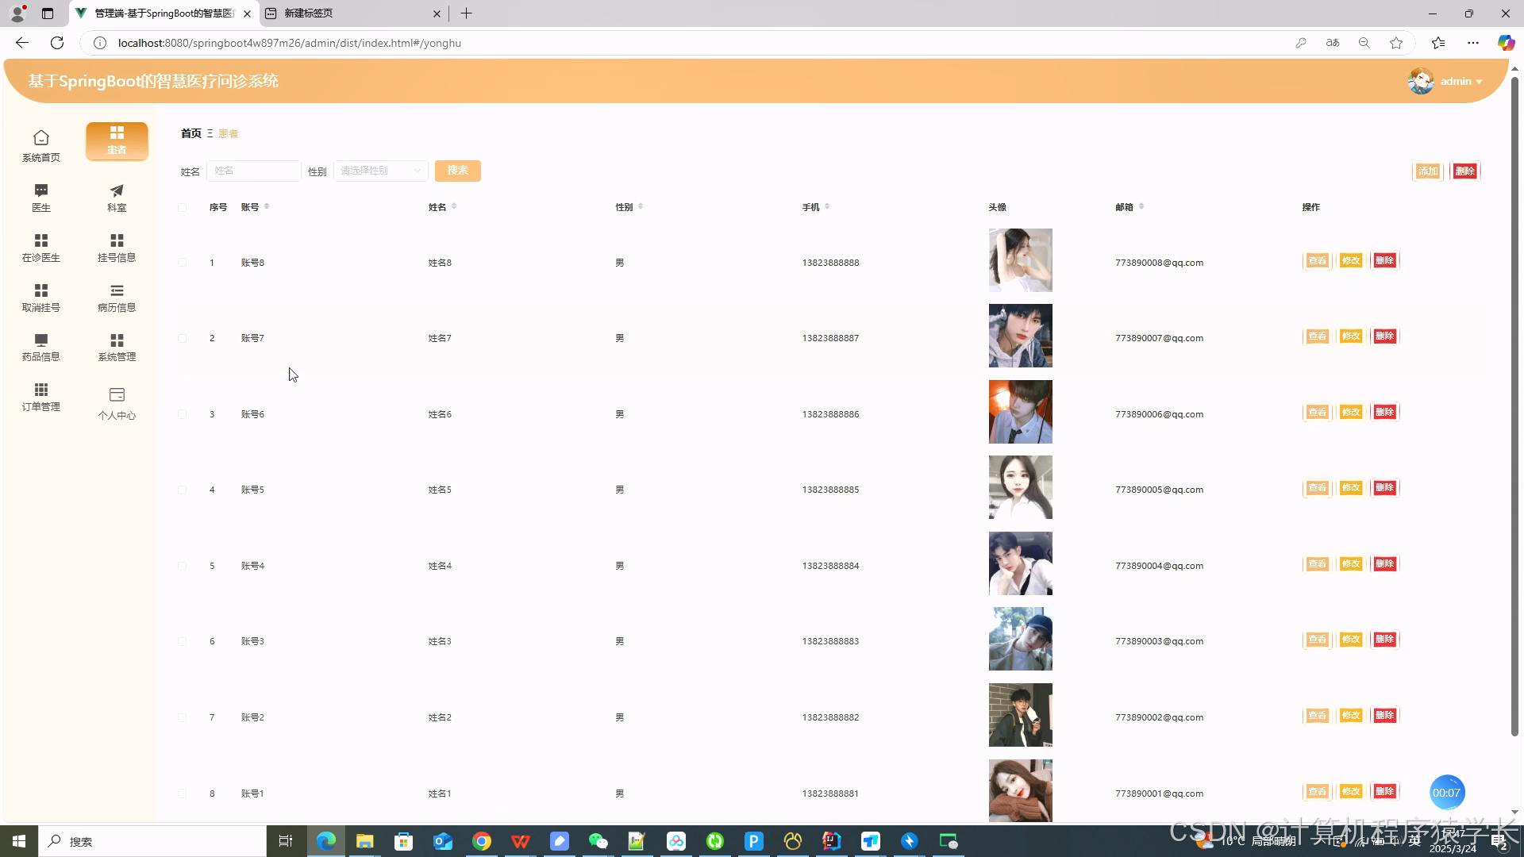Viewport: 1524px width, 857px height.
Task: Click the 添加 add button
Action: coord(1427,171)
